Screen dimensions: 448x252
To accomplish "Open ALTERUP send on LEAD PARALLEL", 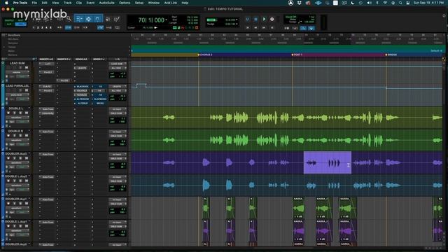I will point(83,103).
